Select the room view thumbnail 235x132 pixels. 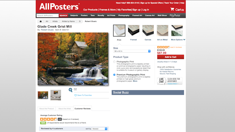pyautogui.click(x=55, y=95)
